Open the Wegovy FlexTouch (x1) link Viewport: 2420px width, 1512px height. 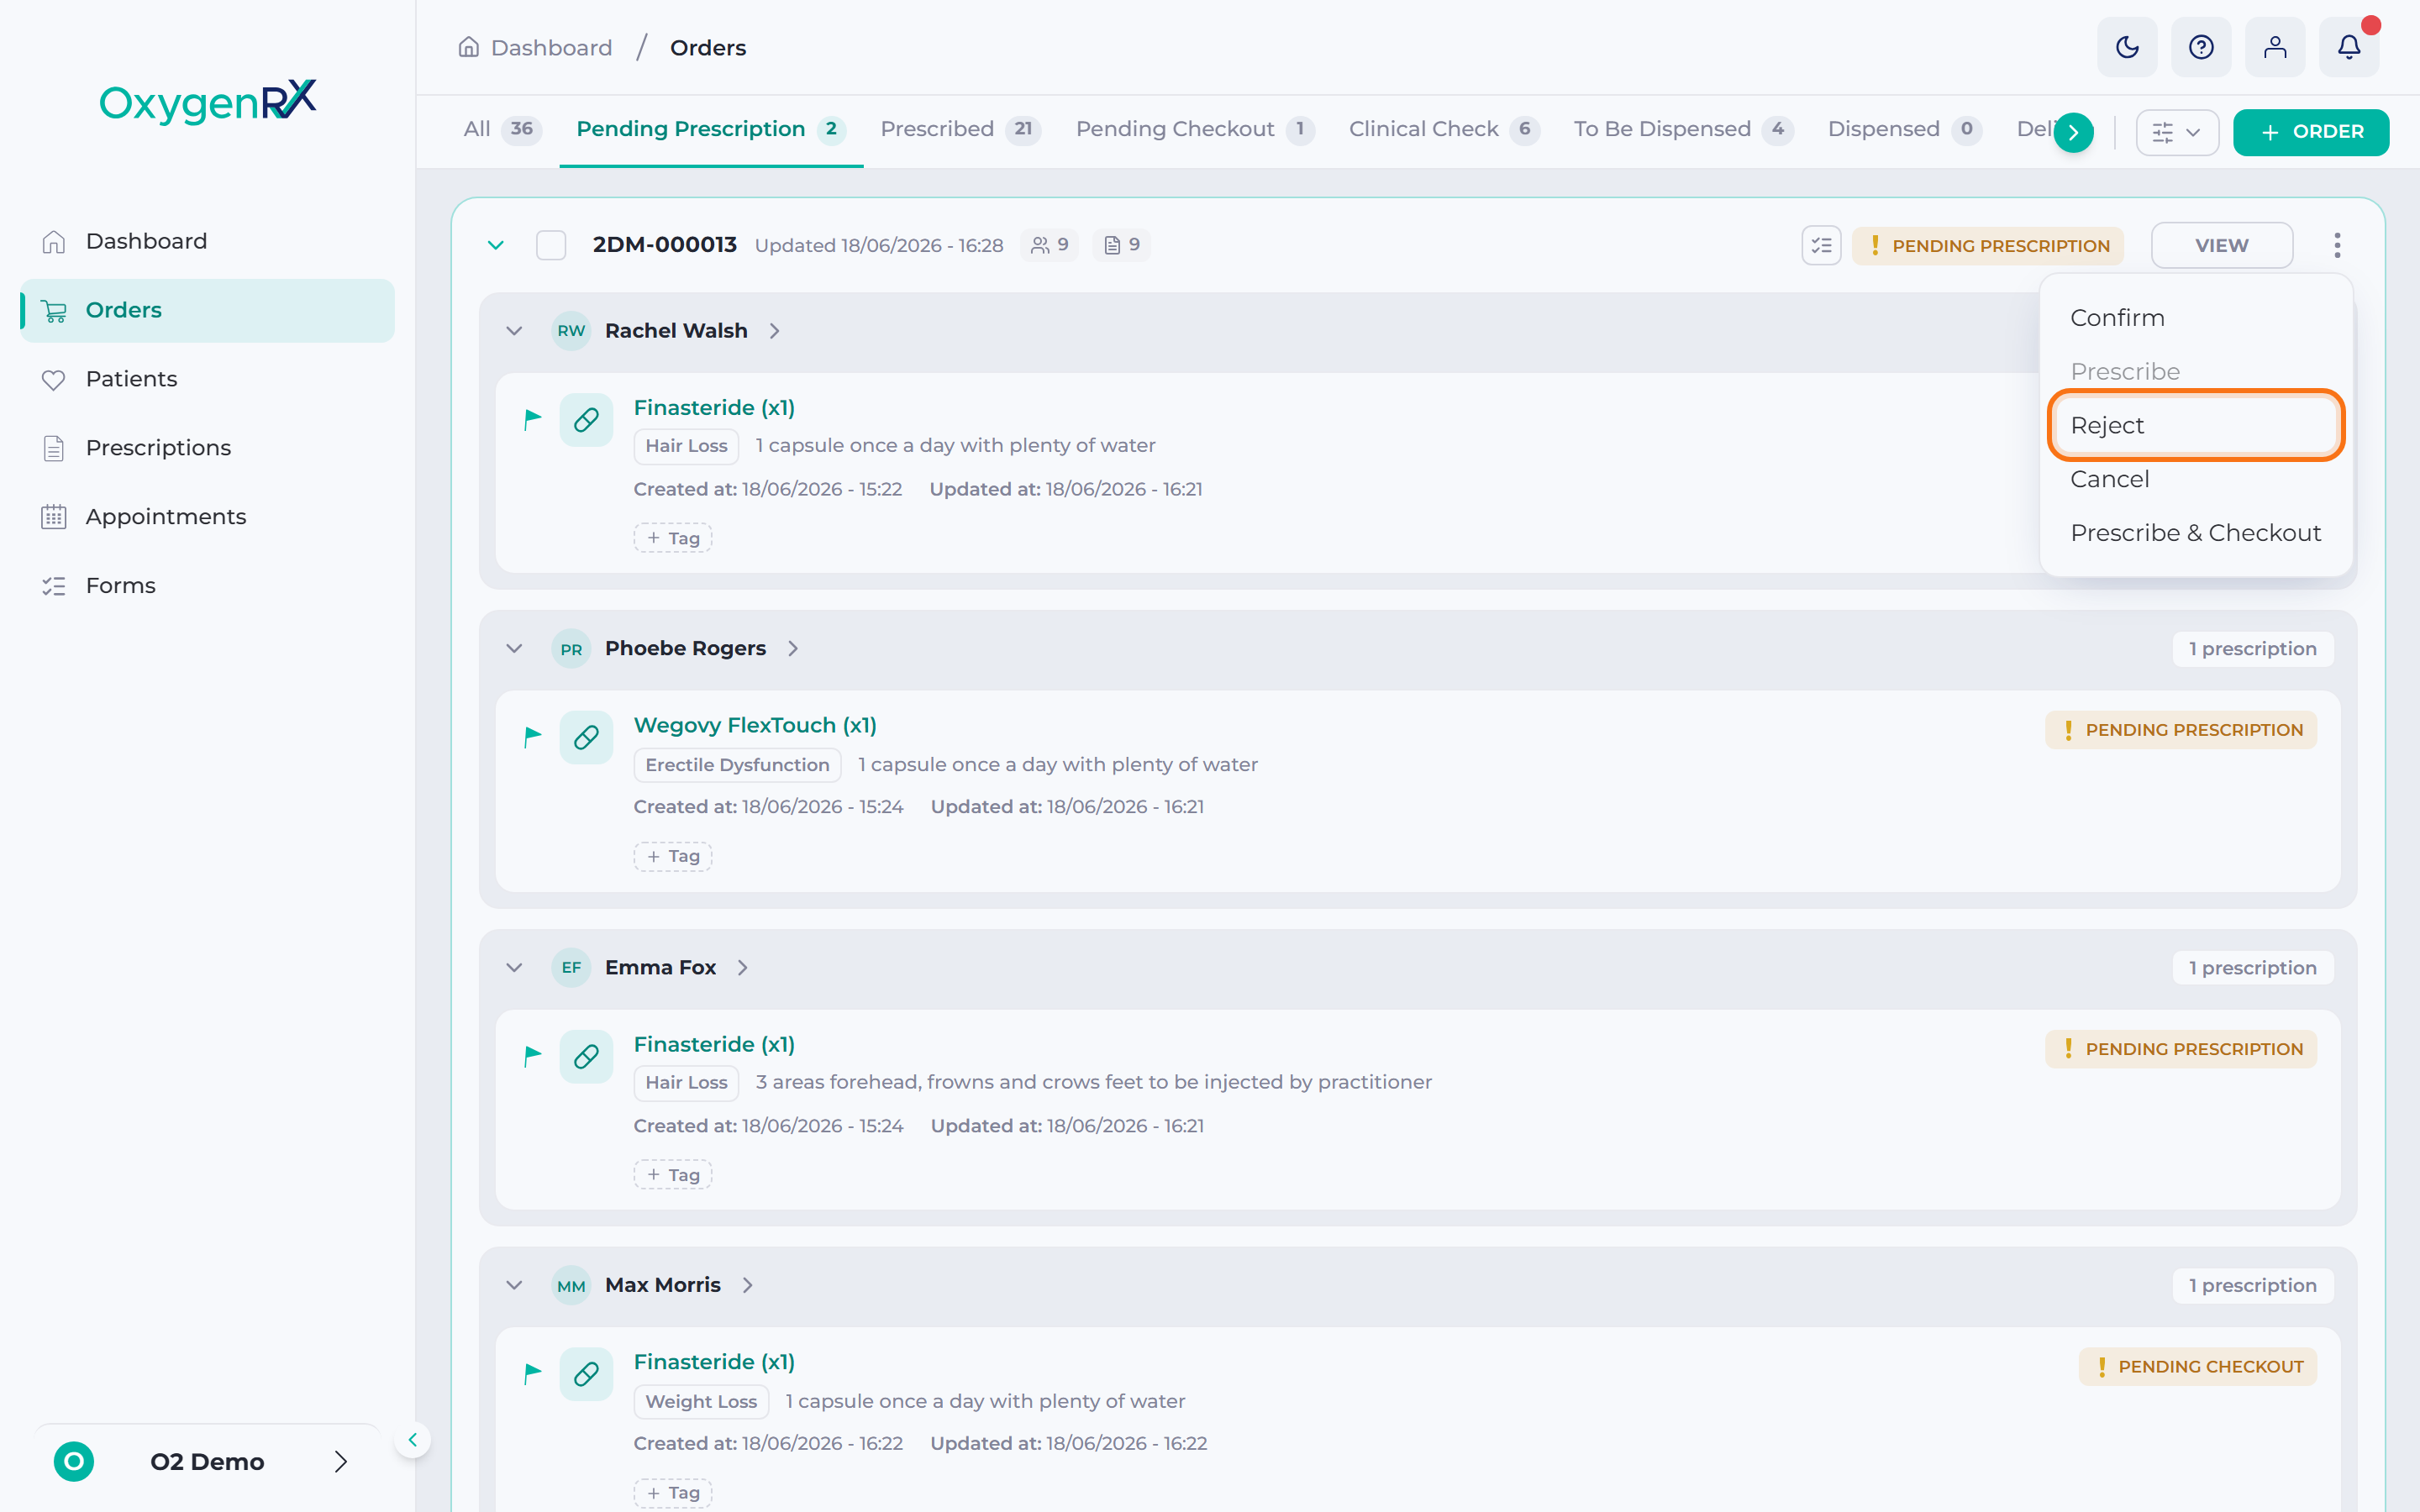click(755, 725)
